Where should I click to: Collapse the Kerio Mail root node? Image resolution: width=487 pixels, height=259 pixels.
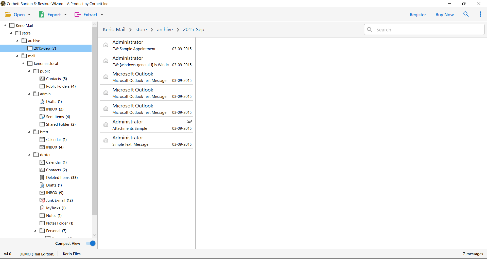pos(5,25)
